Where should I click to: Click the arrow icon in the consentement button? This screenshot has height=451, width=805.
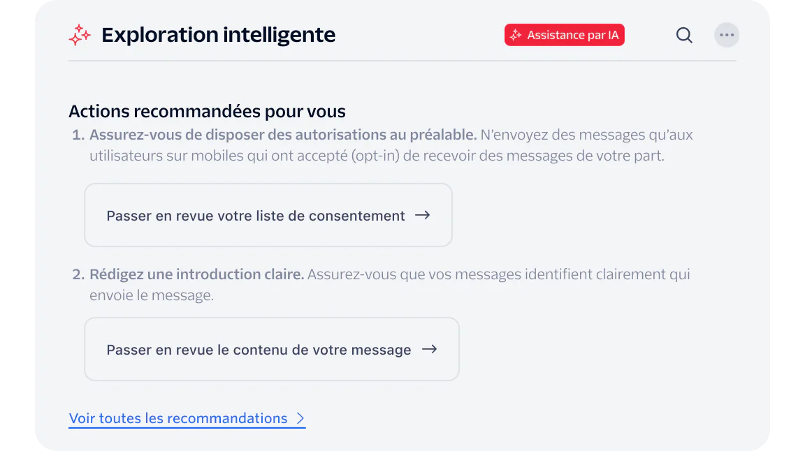(x=423, y=215)
